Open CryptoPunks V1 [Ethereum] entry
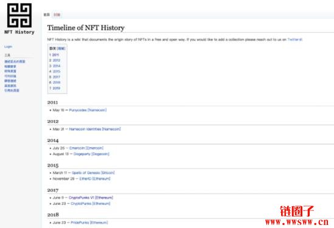The height and width of the screenshot is (228, 334). 91,198
